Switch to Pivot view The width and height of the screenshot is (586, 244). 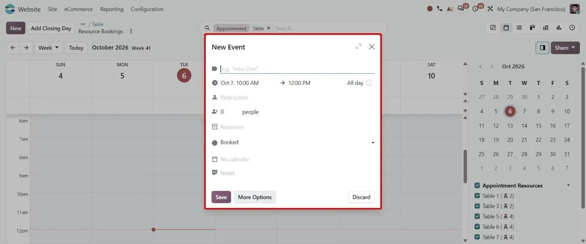(546, 27)
